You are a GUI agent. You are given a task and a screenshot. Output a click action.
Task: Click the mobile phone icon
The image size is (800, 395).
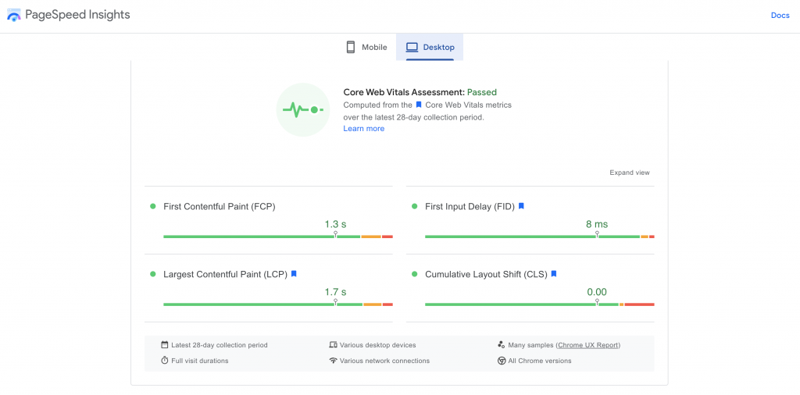(x=351, y=48)
